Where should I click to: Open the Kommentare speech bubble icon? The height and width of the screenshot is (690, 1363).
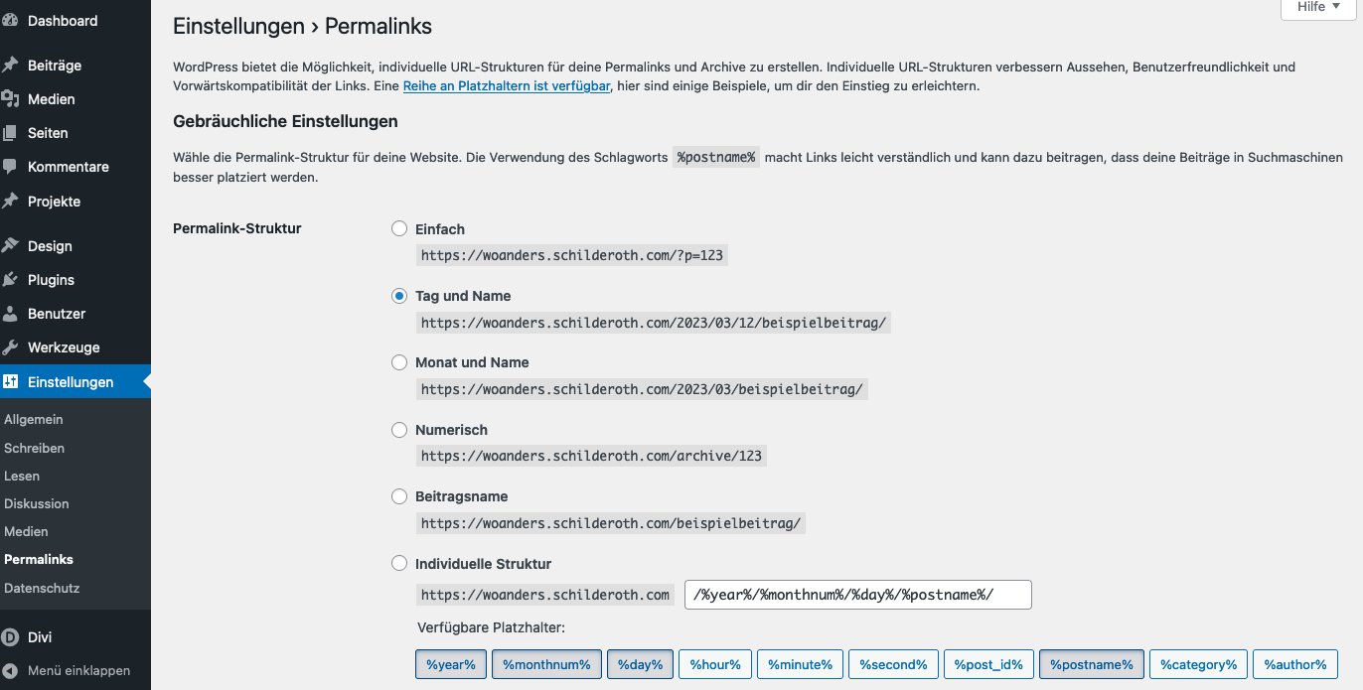coord(10,167)
